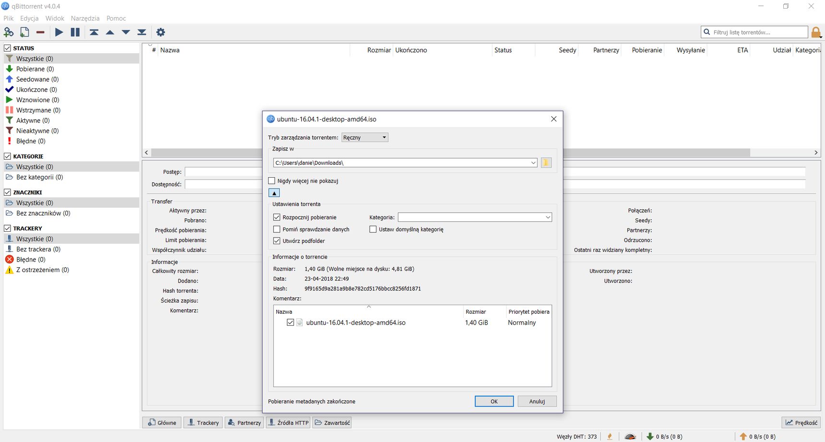825x442 pixels.
Task: Click the resume play icon in toolbar
Action: [x=59, y=32]
